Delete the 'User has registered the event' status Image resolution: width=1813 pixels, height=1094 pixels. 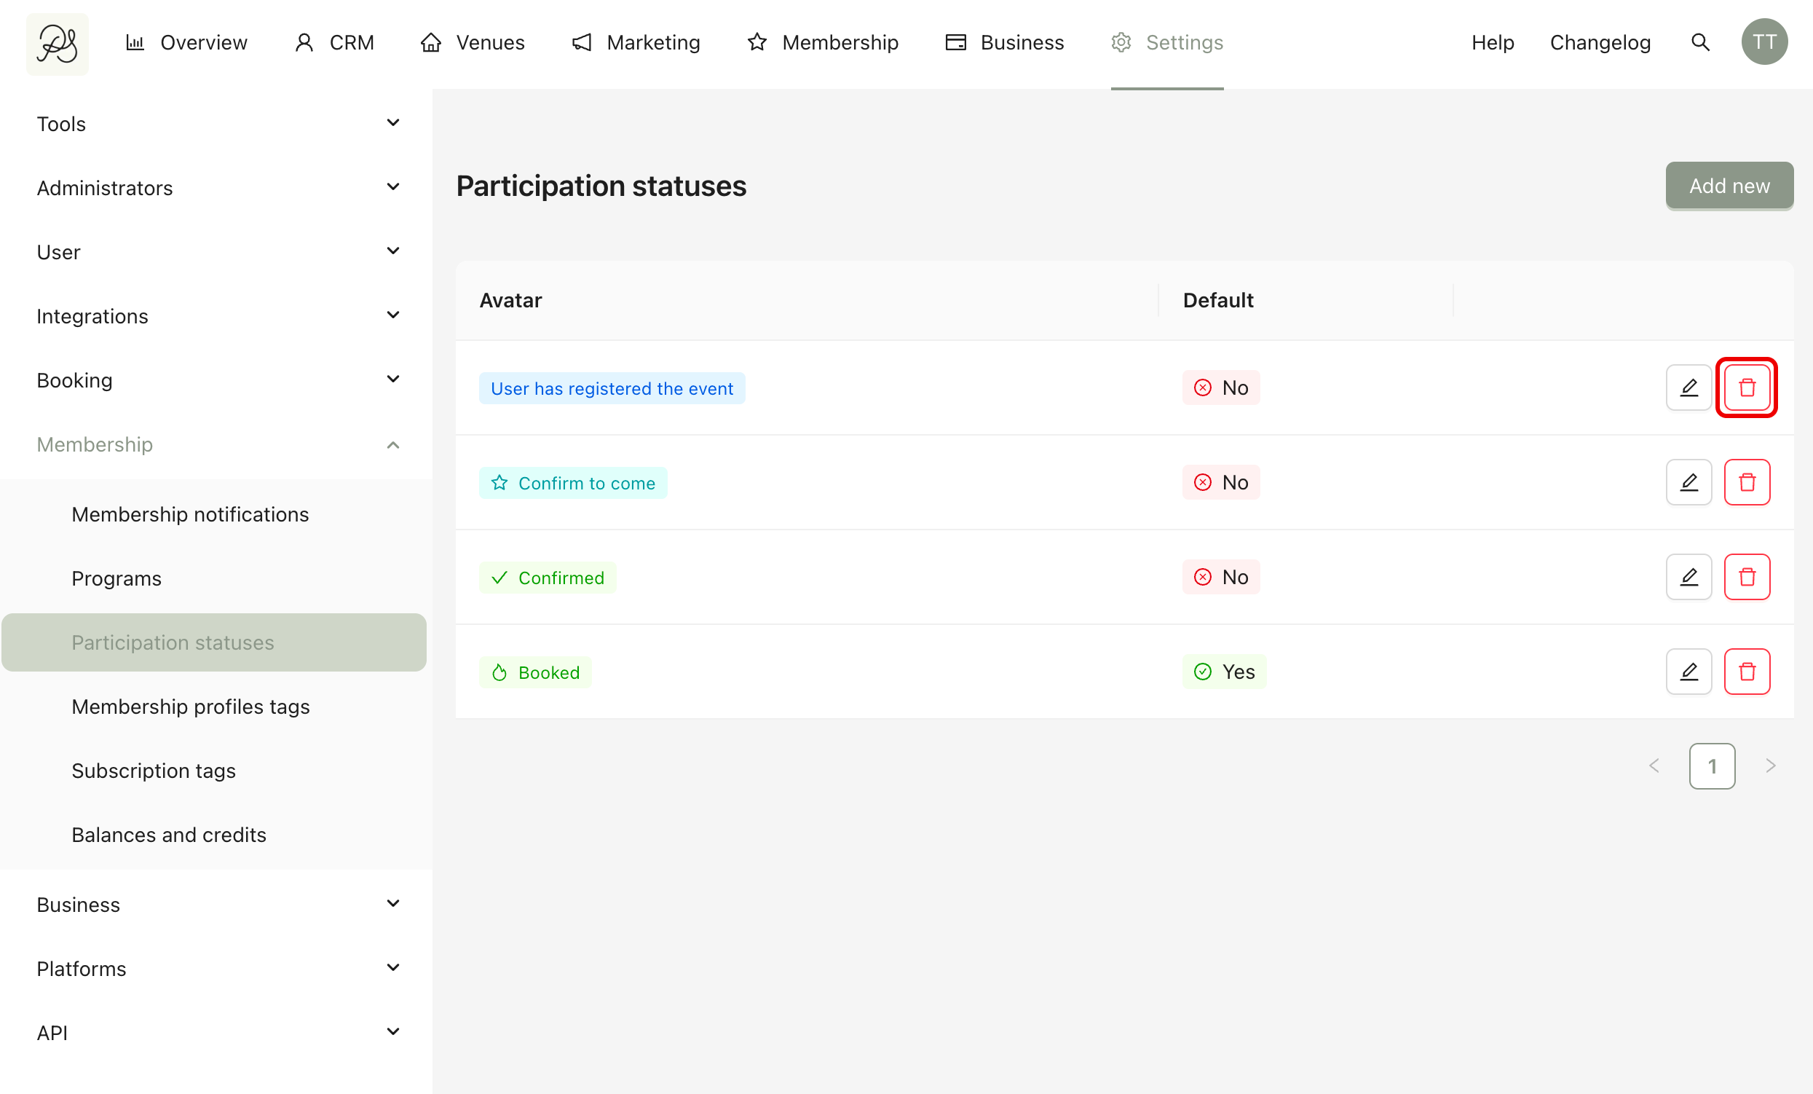point(1746,387)
